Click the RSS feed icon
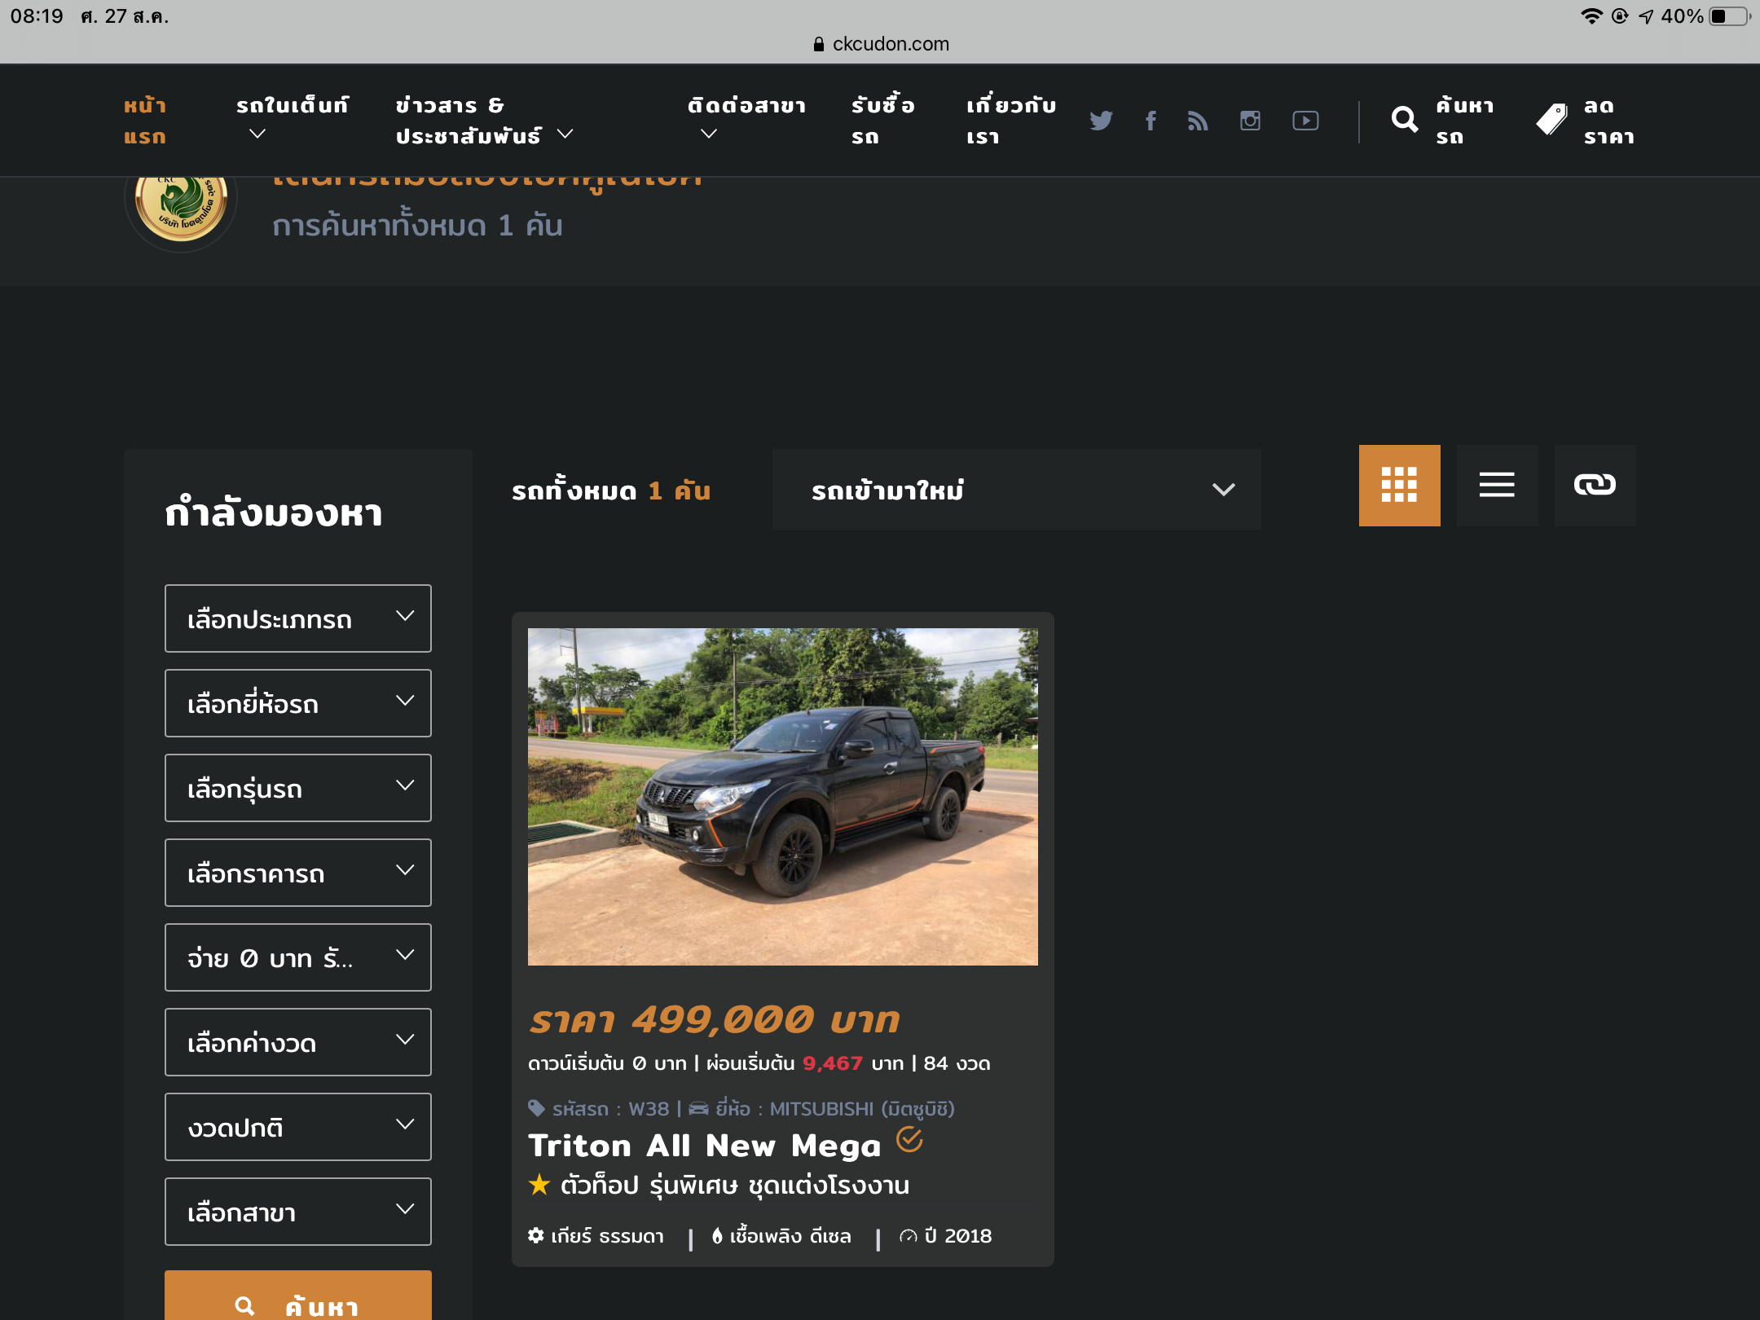Viewport: 1760px width, 1320px height. click(1198, 121)
